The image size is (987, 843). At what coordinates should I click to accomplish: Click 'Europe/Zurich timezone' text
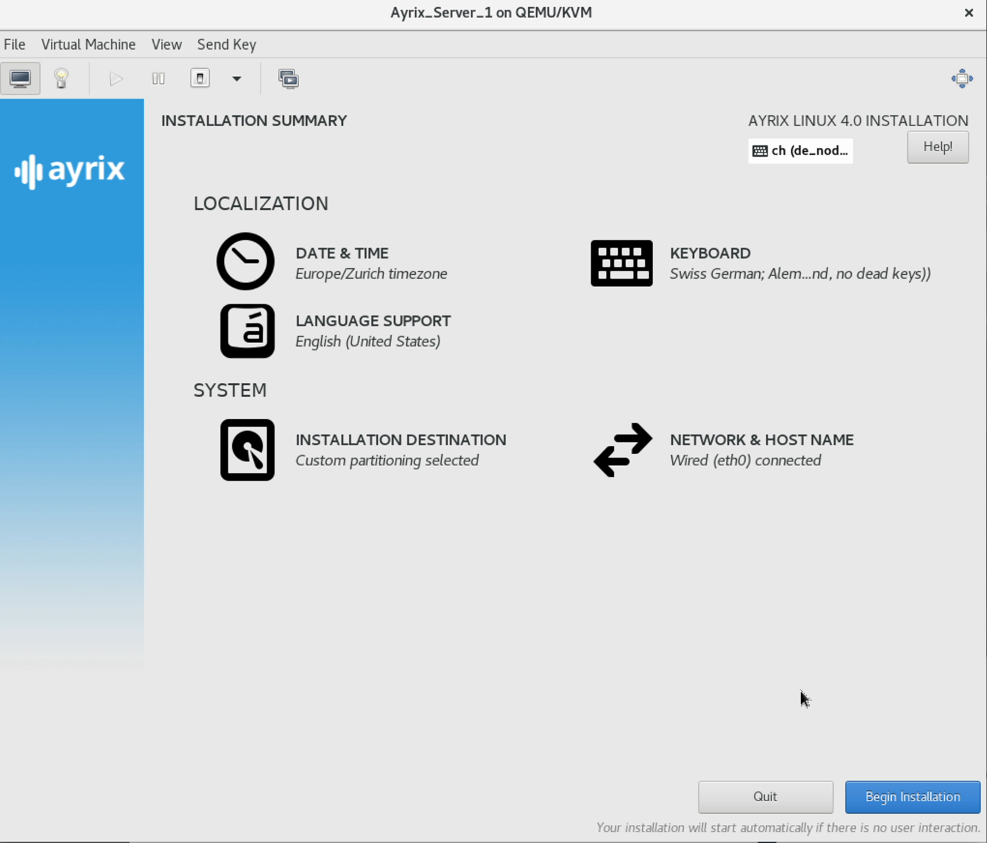pos(371,273)
